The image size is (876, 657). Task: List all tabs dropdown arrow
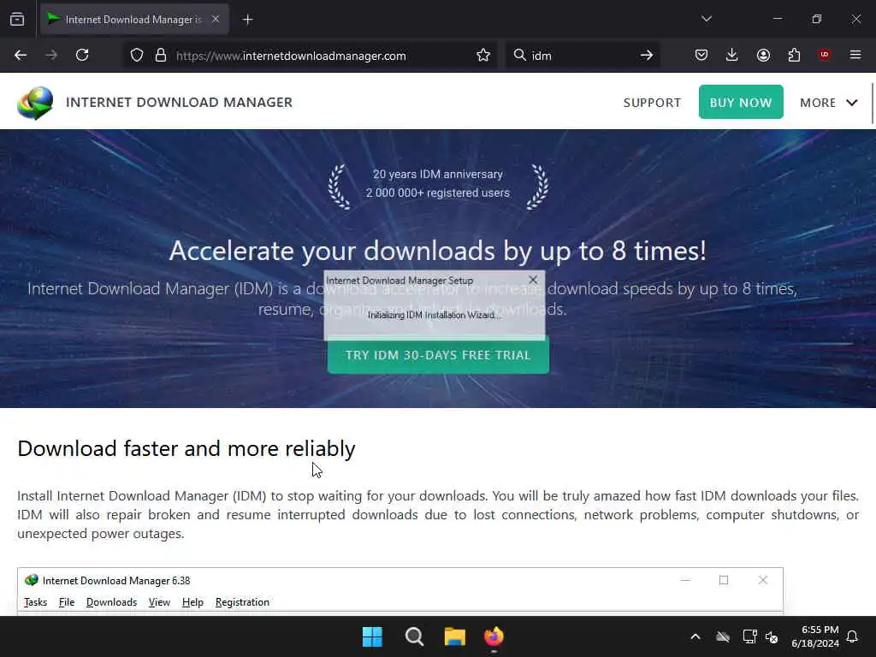click(x=706, y=19)
